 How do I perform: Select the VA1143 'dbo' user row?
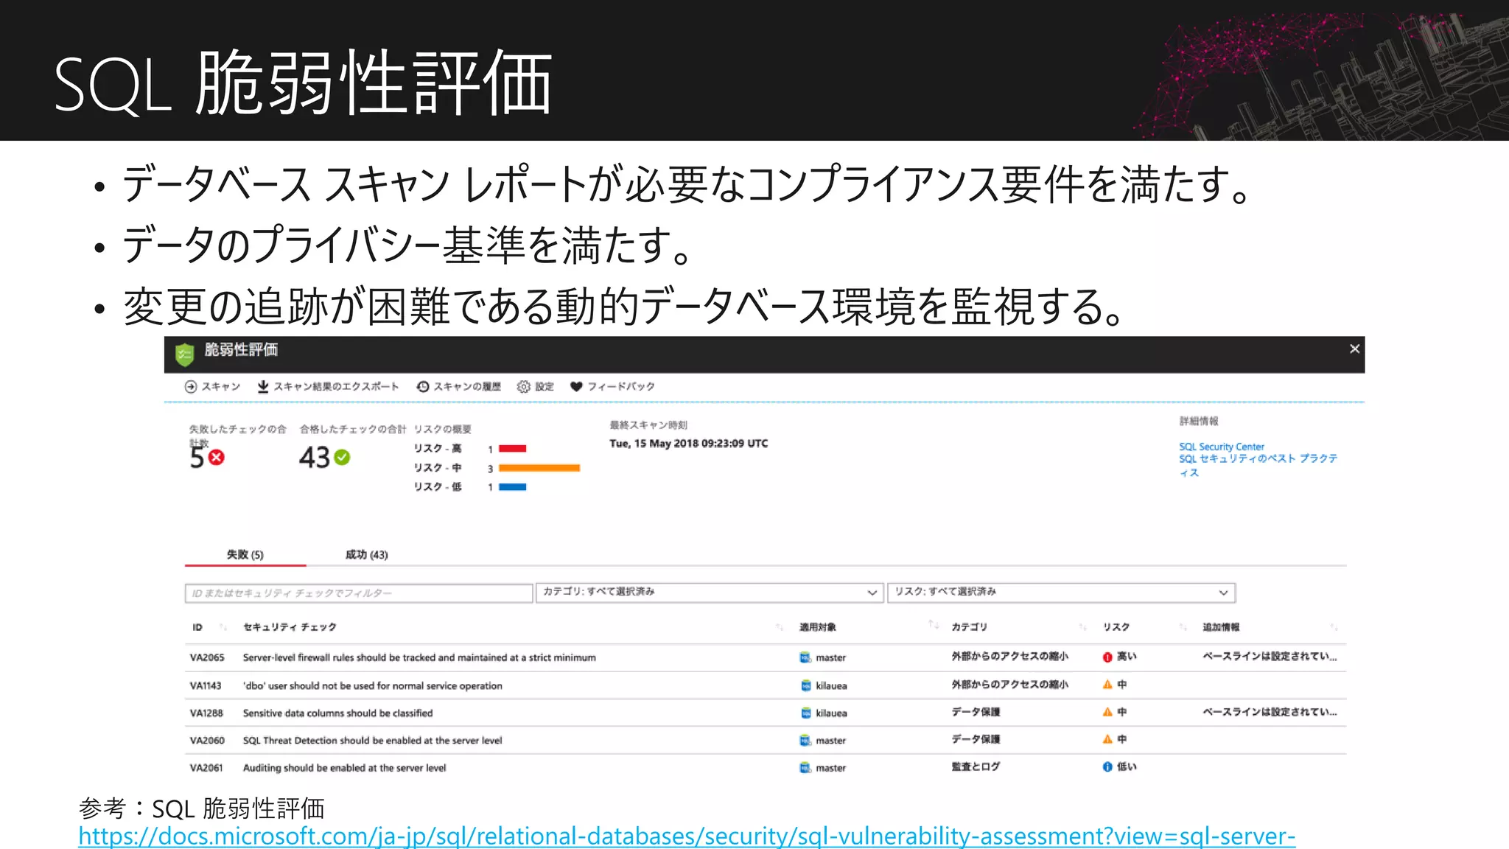(x=766, y=685)
